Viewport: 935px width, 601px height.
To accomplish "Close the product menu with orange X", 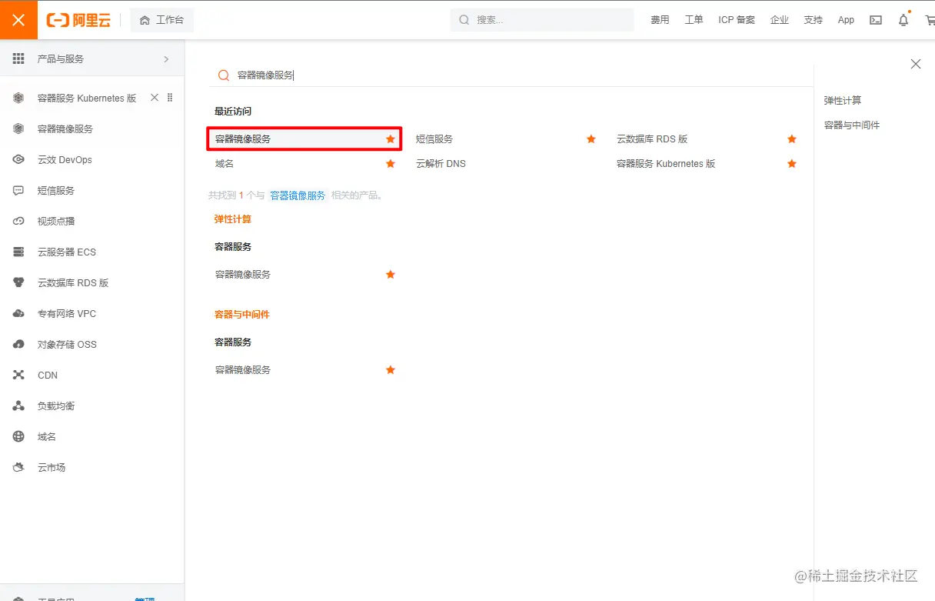I will click(19, 20).
